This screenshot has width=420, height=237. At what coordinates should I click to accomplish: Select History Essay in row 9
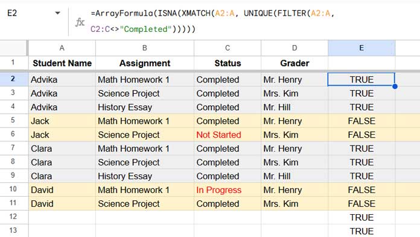(145, 176)
